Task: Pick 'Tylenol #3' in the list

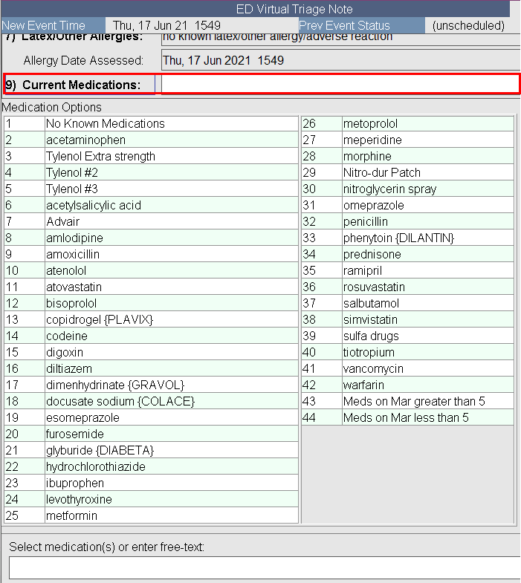Action: (x=151, y=189)
